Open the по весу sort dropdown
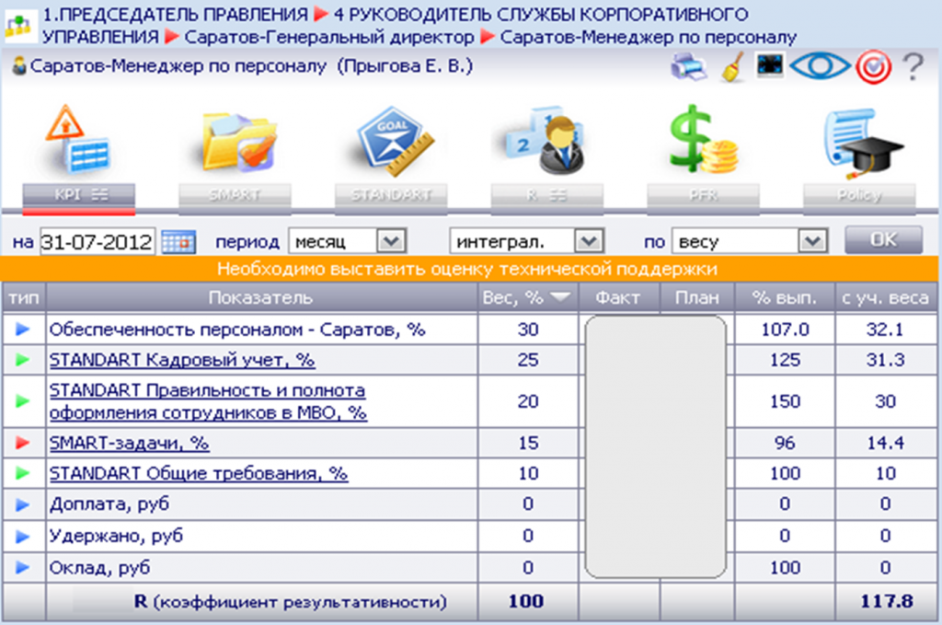This screenshot has height=625, width=942. 750,241
